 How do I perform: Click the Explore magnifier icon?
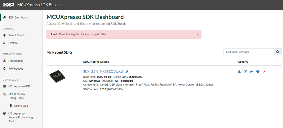[x=5, y=43]
